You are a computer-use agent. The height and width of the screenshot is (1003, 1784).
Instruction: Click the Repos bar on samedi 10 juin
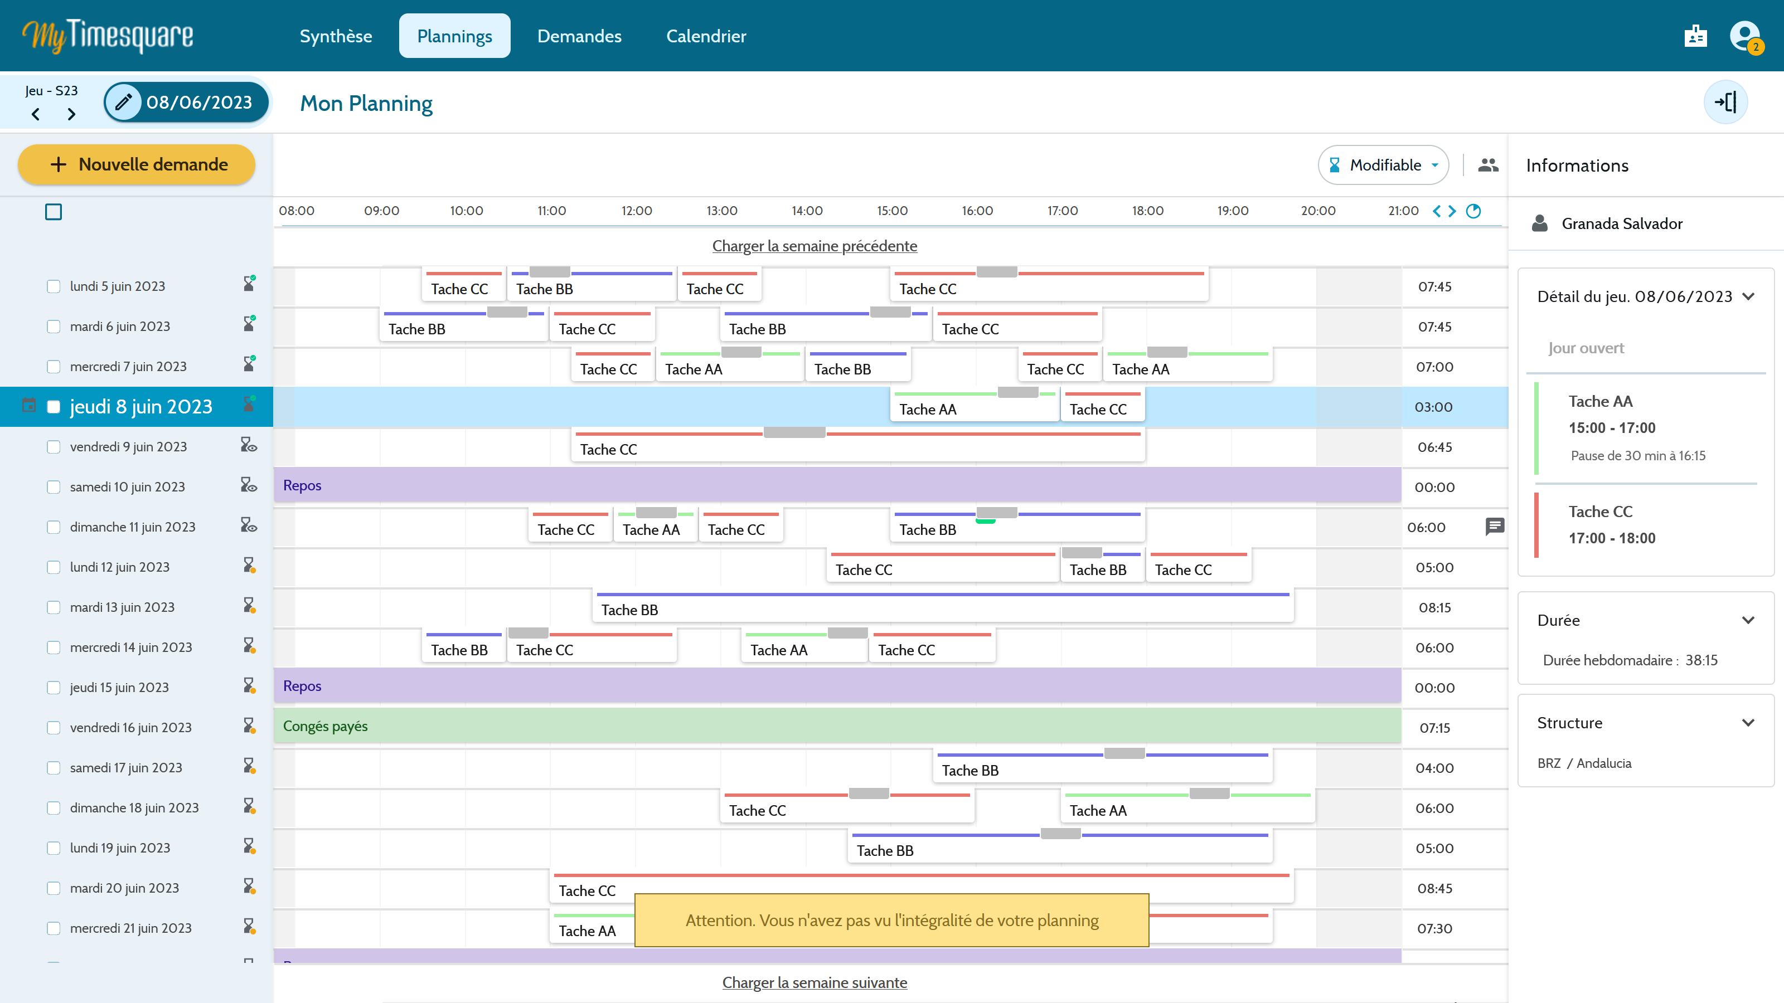point(837,485)
